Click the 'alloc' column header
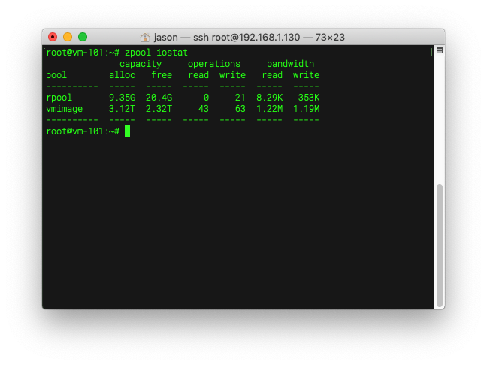The height and width of the screenshot is (365, 487). (x=122, y=75)
